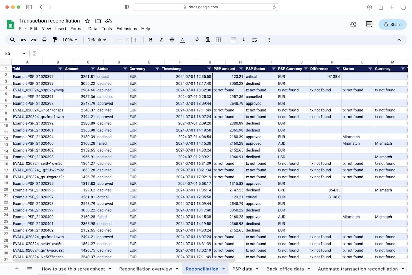Open the File menu
The width and height of the screenshot is (412, 275).
click(x=22, y=29)
